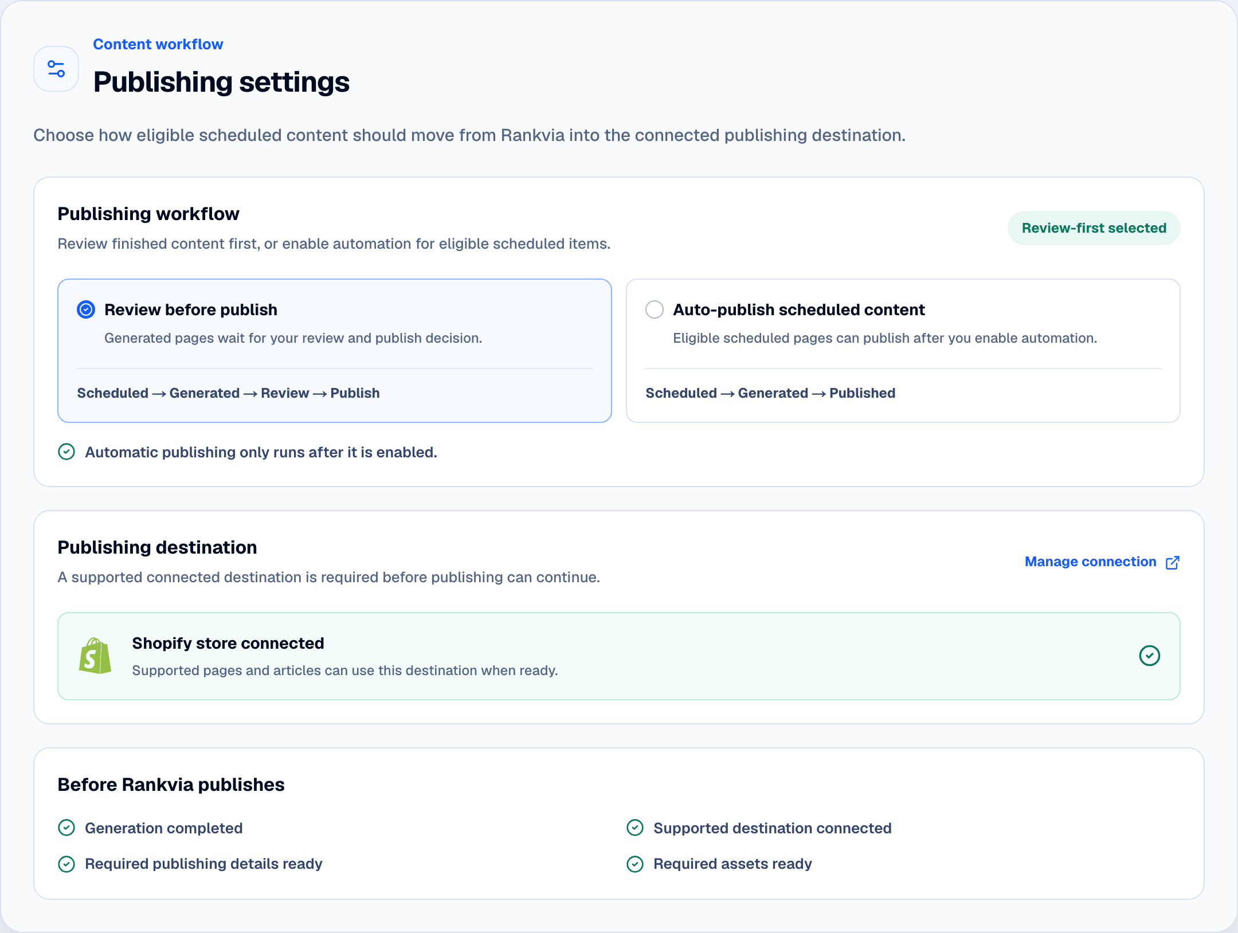The image size is (1238, 933).
Task: Click 'Eligible scheduled pages can publish' description
Action: (x=885, y=338)
